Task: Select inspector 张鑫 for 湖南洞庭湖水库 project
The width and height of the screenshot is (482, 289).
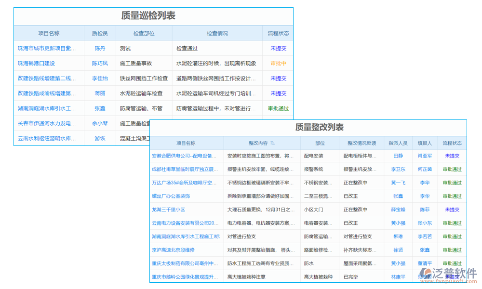Action: click(x=99, y=108)
